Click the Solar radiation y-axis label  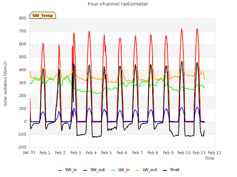pos(5,84)
